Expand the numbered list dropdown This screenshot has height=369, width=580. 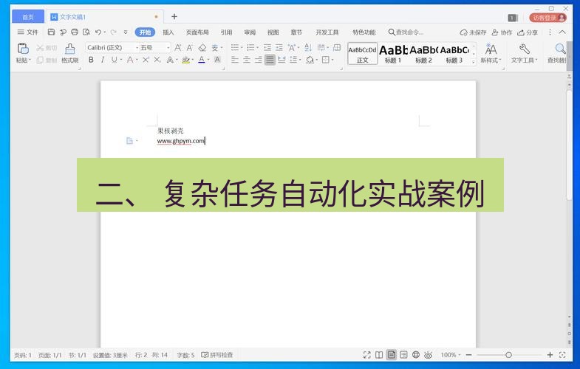(257, 48)
